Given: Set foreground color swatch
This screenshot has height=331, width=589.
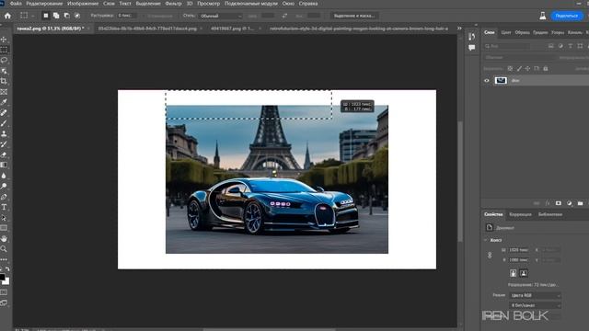Looking at the screenshot, I should (2, 278).
